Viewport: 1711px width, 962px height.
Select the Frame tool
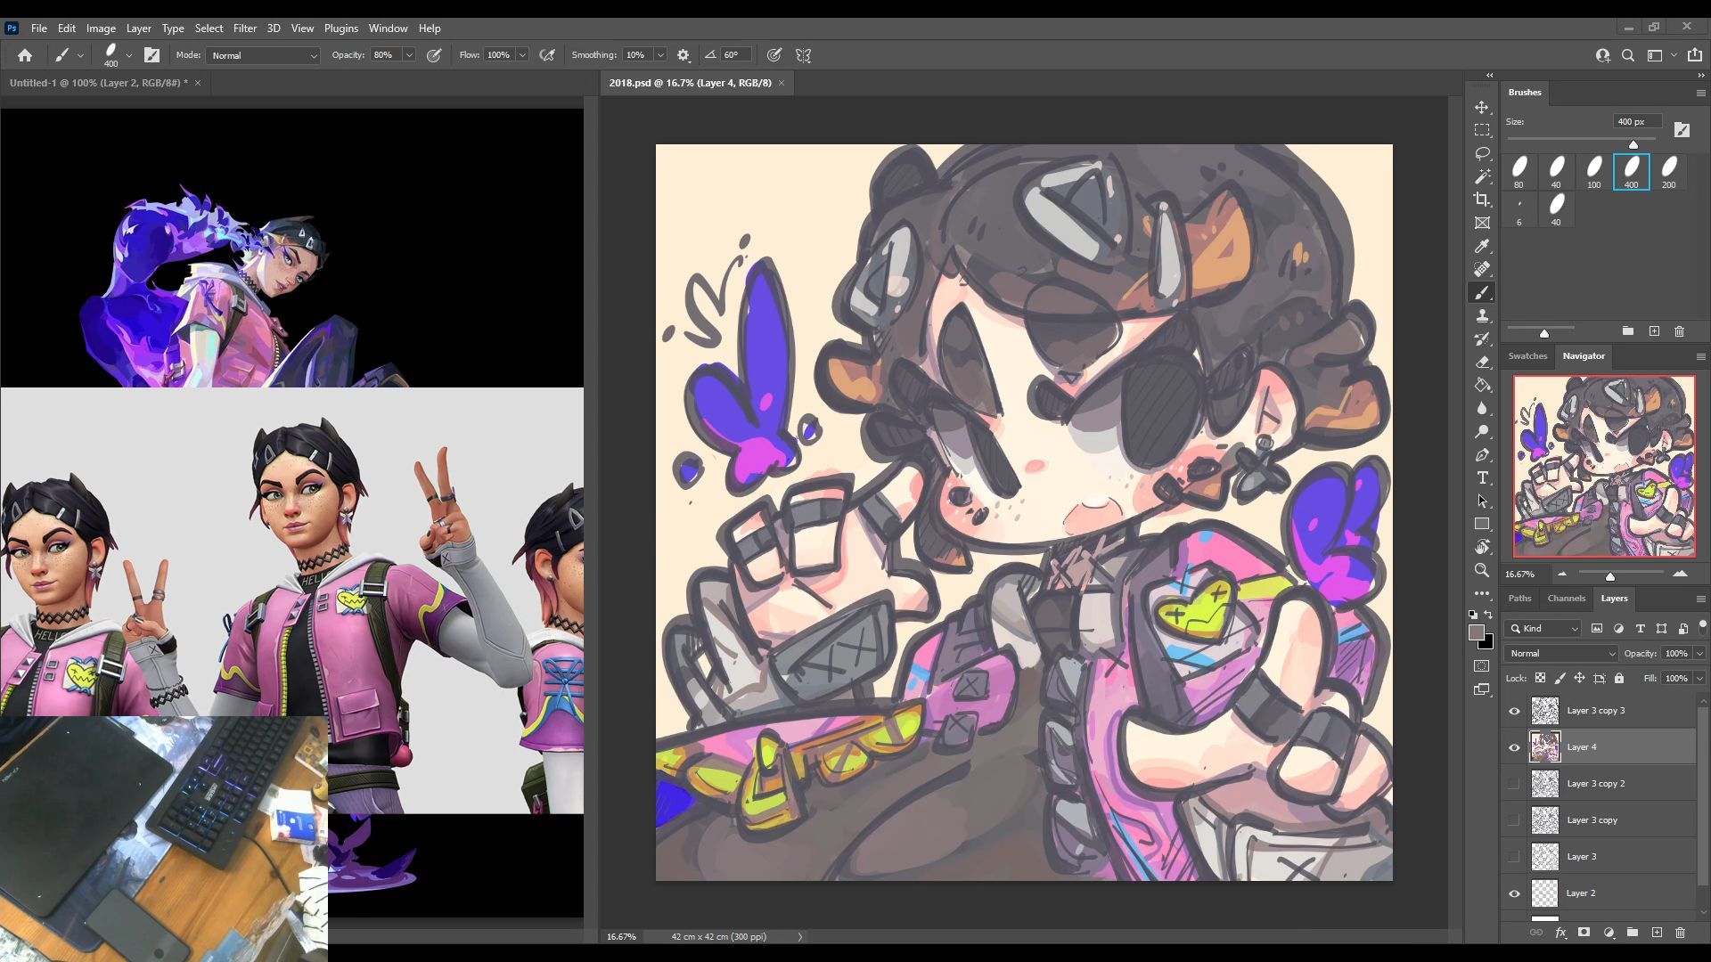(x=1482, y=223)
